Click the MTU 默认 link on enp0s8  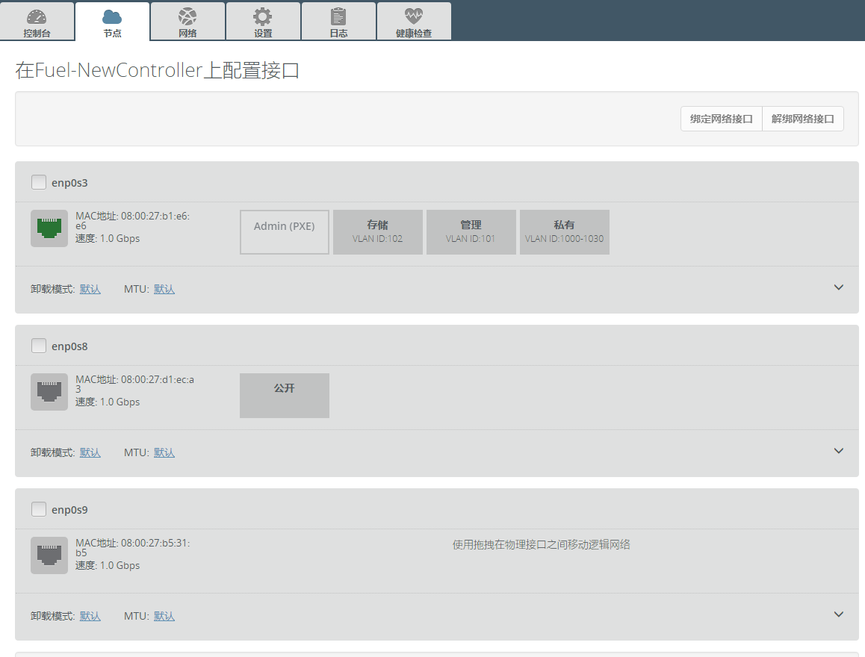pos(164,452)
